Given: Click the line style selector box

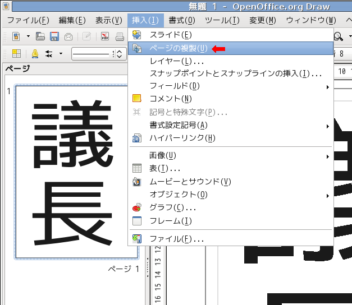Looking at the screenshot, I should 93,54.
